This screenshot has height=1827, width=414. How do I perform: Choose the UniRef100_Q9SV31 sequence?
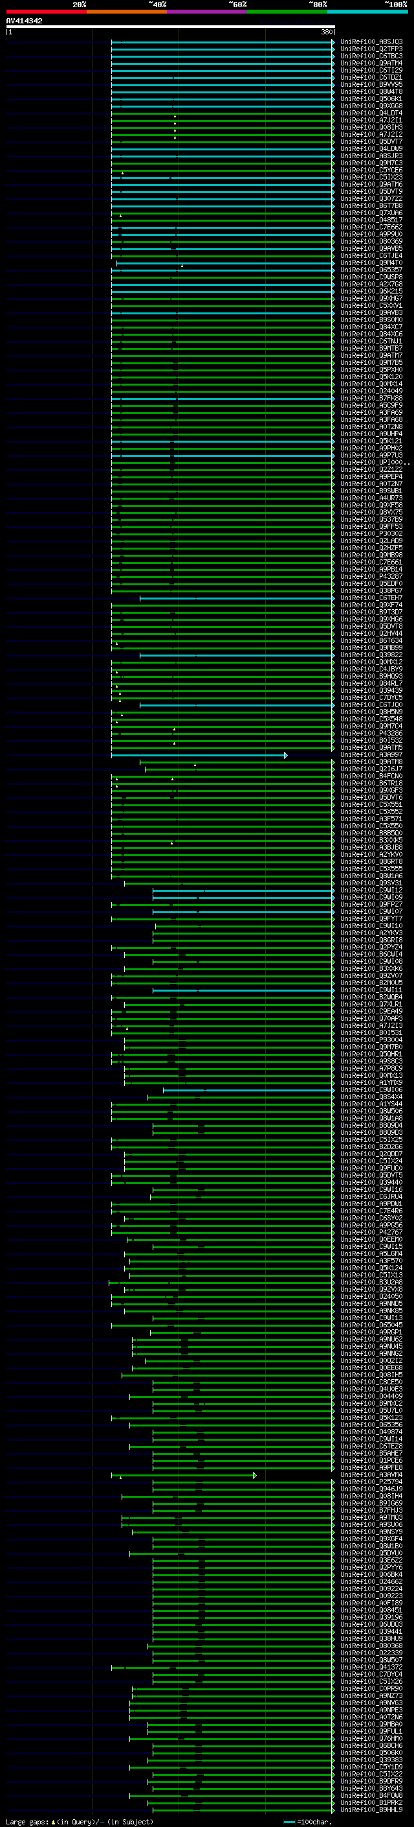371,884
